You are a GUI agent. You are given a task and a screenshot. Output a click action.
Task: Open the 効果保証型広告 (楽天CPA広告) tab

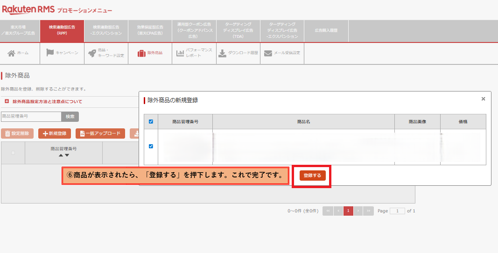coord(150,30)
